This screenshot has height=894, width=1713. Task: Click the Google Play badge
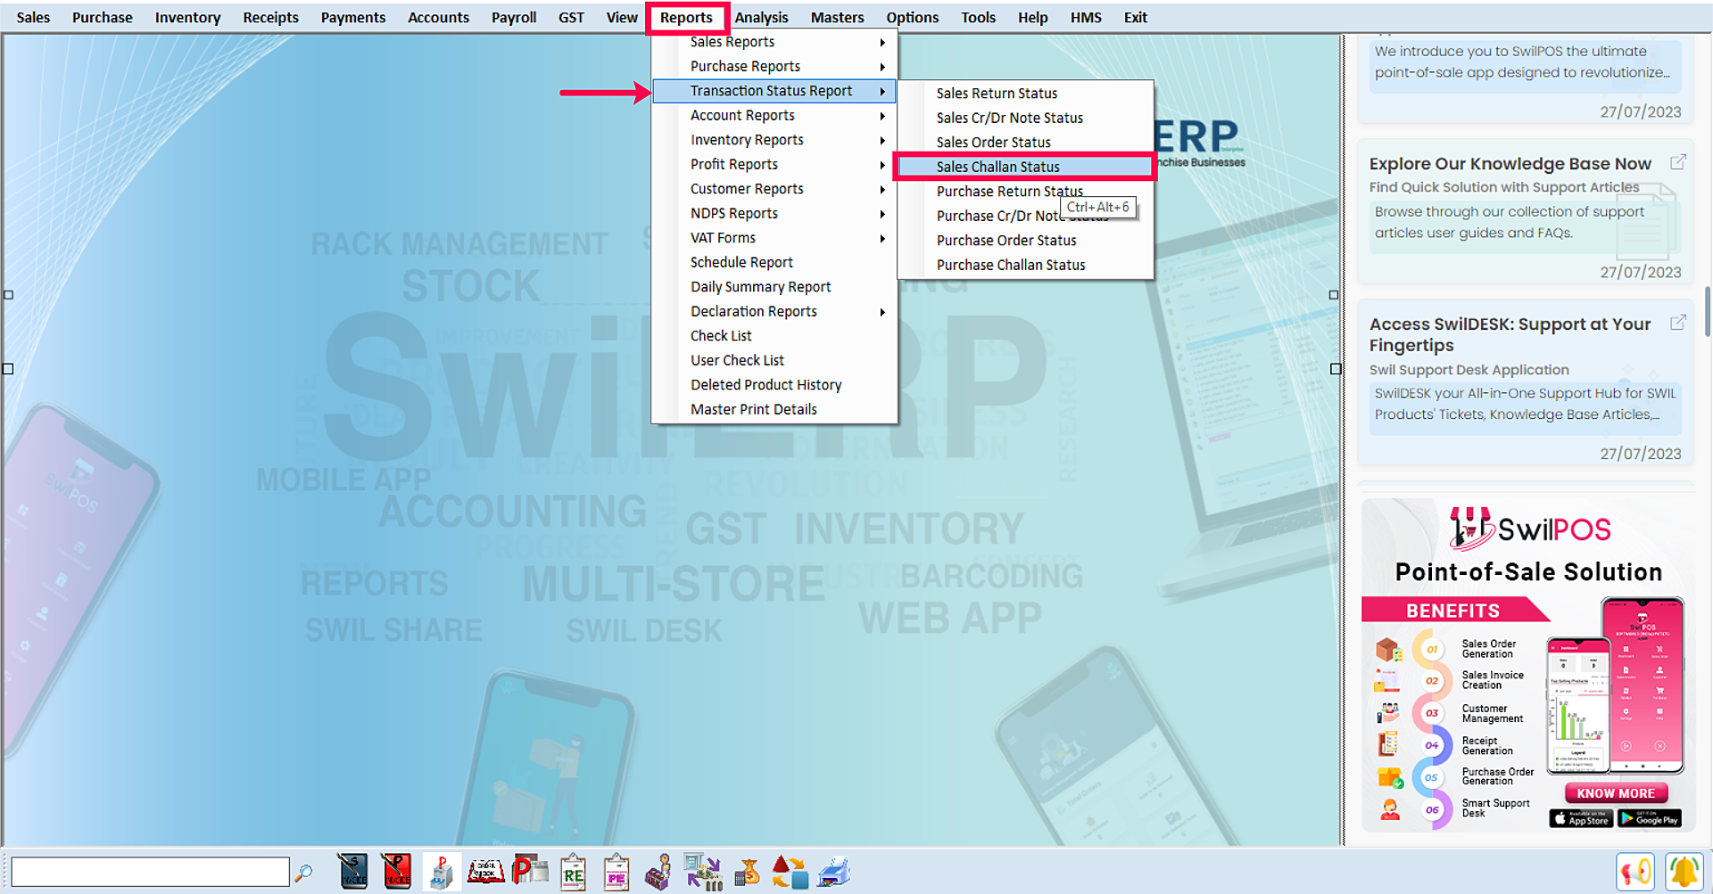1650,818
